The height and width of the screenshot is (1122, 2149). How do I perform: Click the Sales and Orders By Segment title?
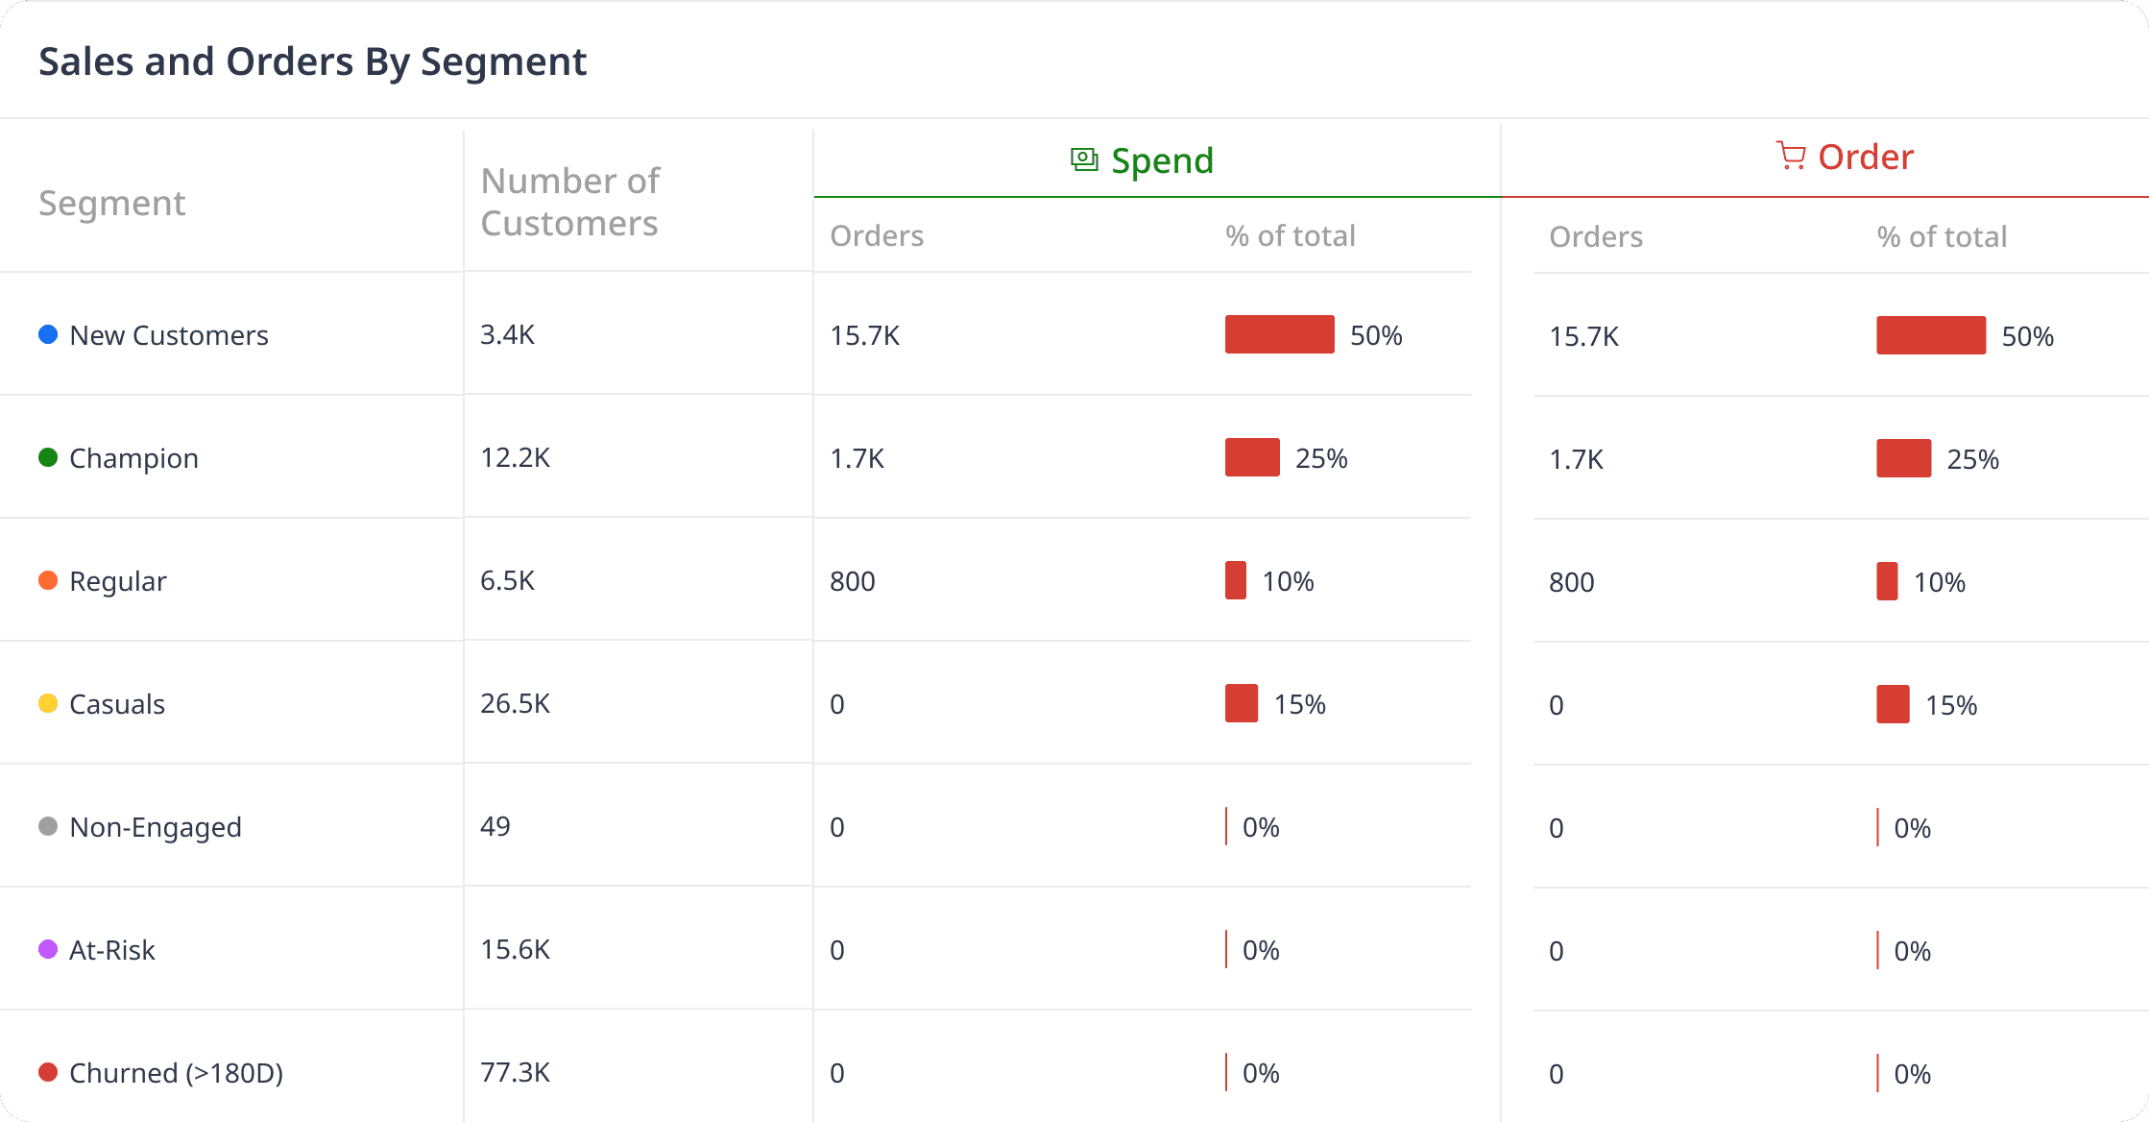(312, 61)
